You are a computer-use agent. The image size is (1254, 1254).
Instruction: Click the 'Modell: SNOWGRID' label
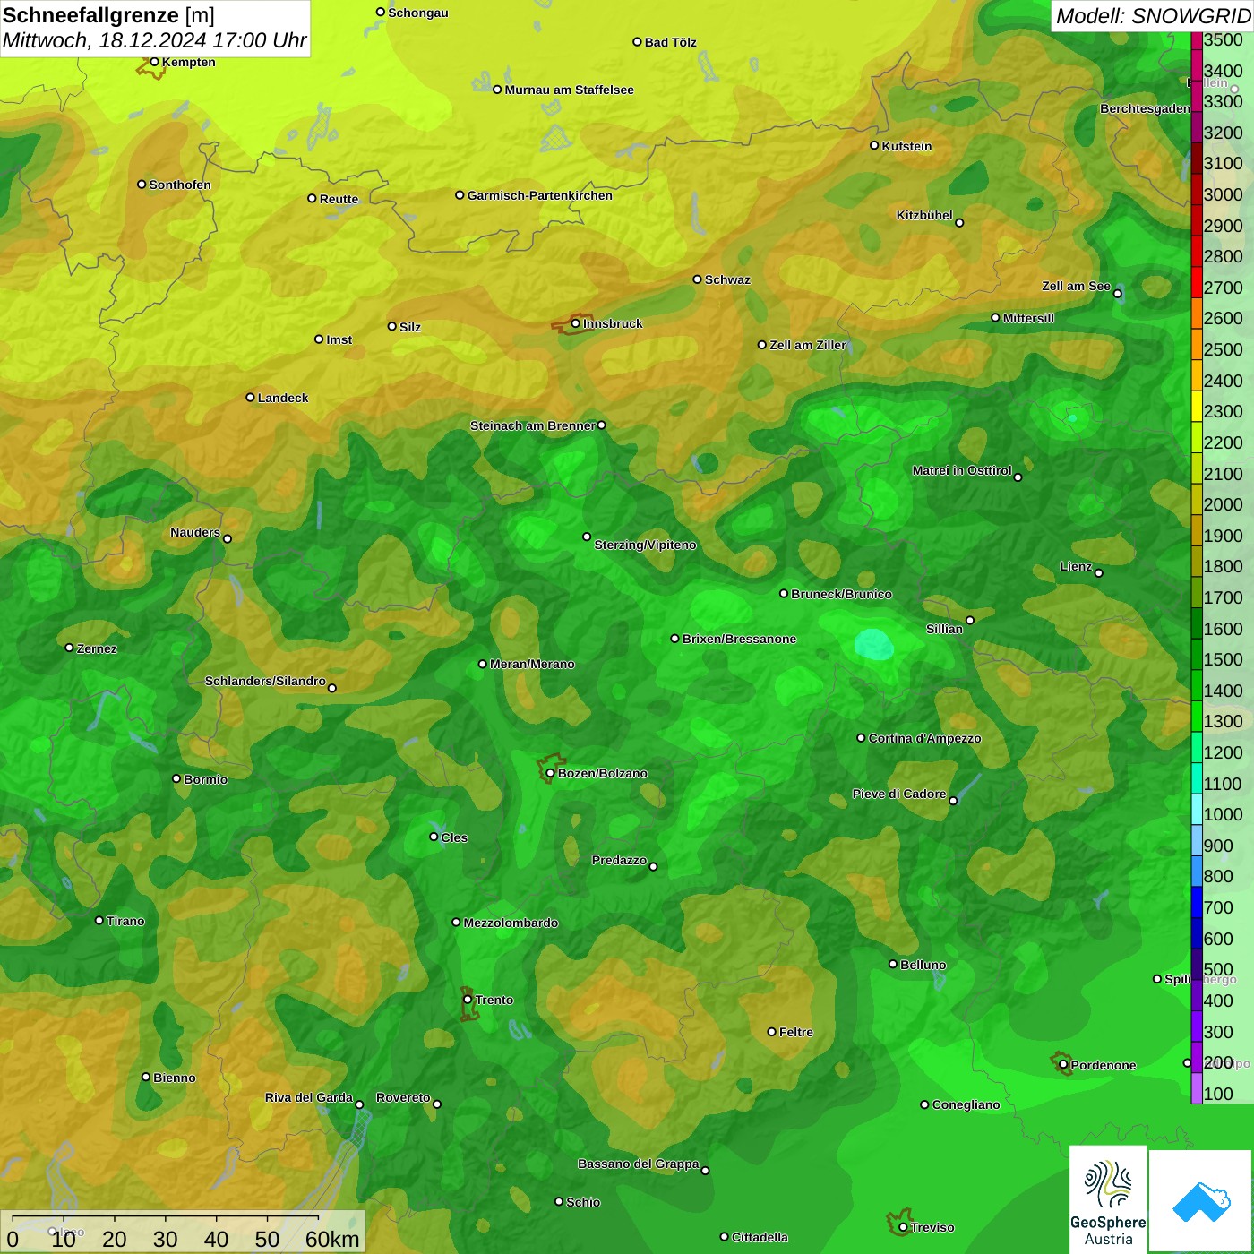click(x=1153, y=16)
